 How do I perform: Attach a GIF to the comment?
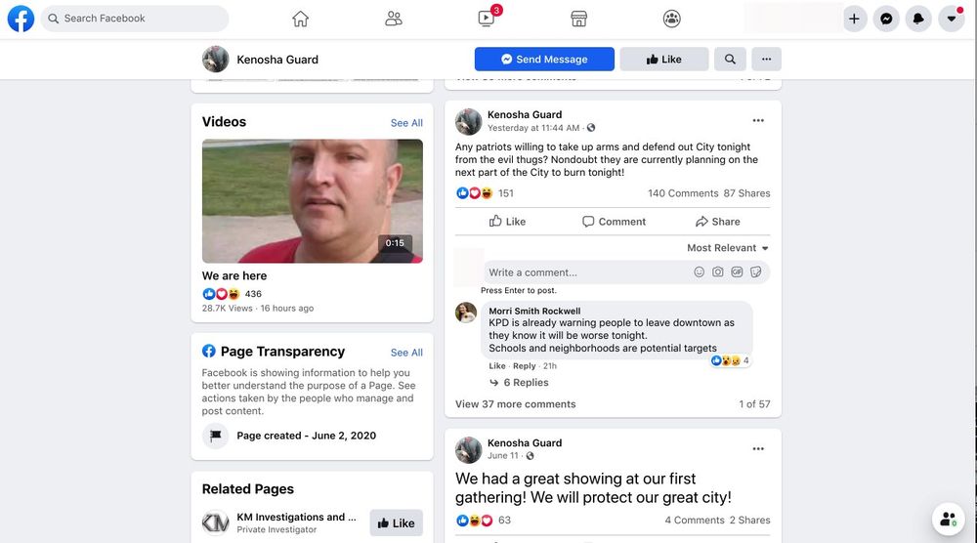[x=737, y=272]
